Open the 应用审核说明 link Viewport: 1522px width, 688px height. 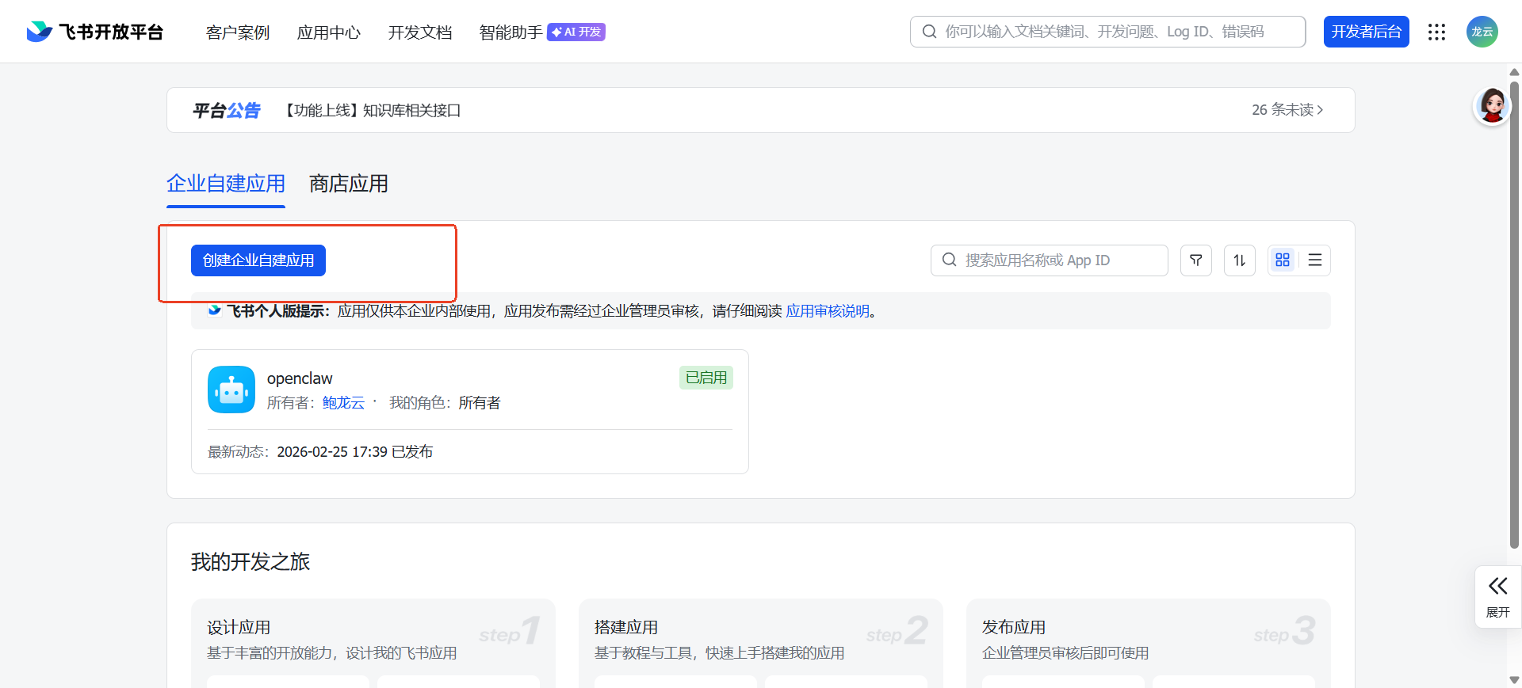pyautogui.click(x=828, y=311)
